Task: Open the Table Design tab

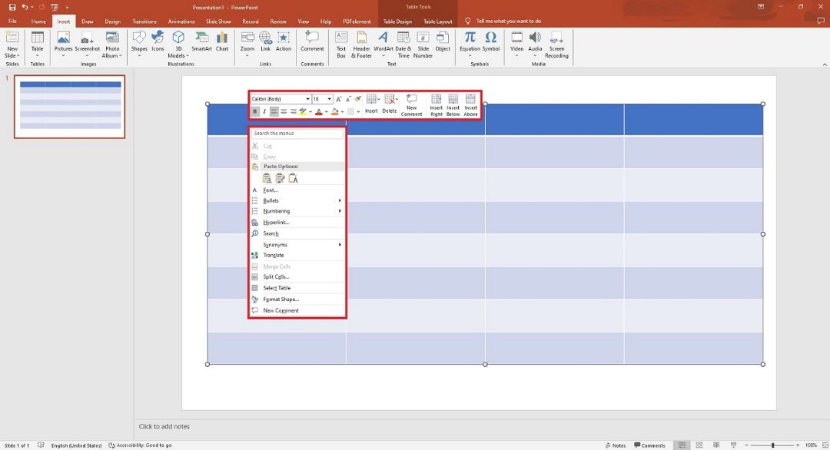Action: coord(397,22)
